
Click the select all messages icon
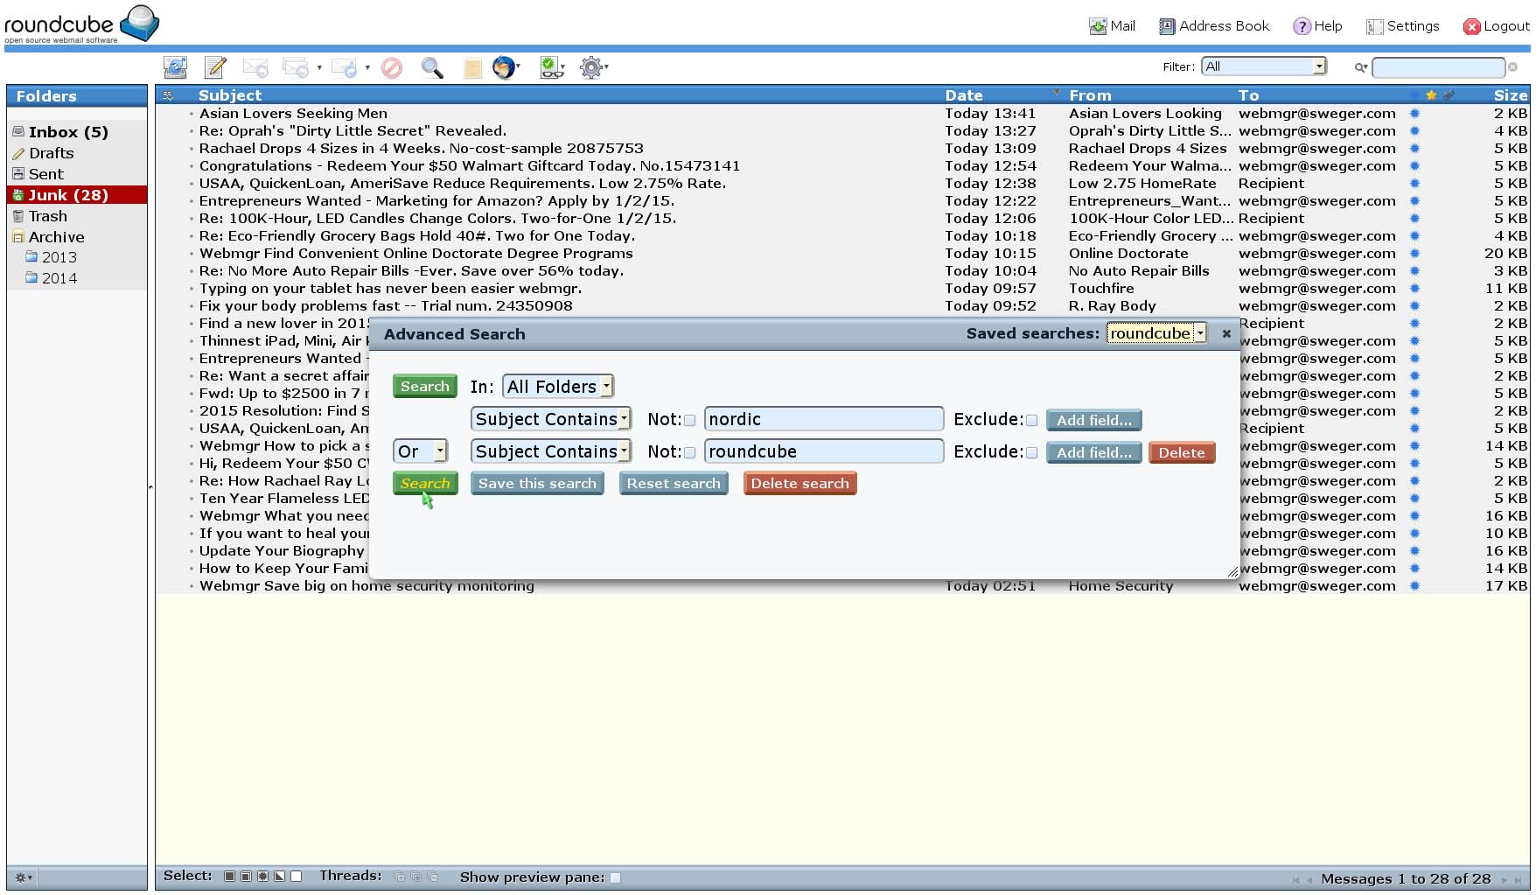[229, 876]
